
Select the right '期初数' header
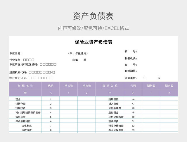(151, 85)
